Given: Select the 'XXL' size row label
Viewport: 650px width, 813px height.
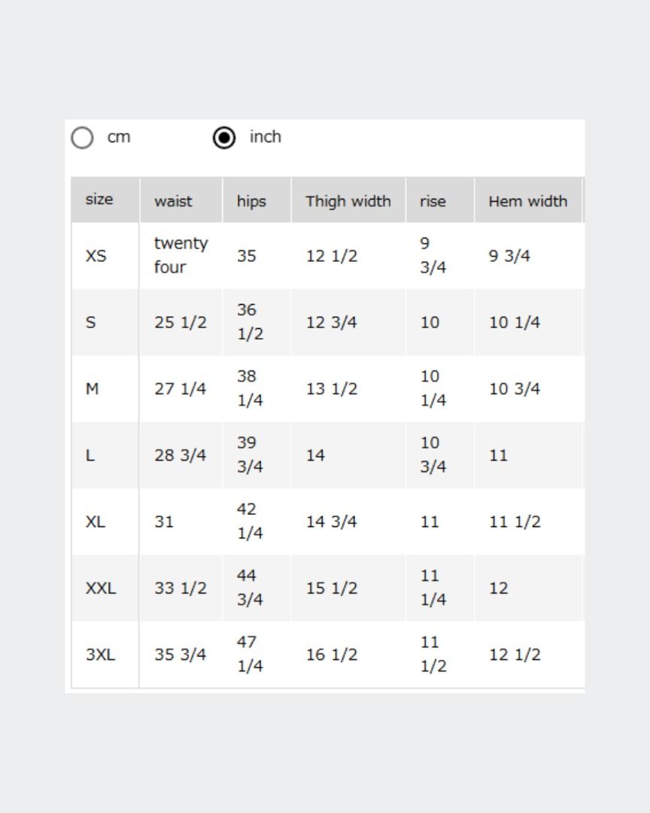Looking at the screenshot, I should click(x=101, y=588).
